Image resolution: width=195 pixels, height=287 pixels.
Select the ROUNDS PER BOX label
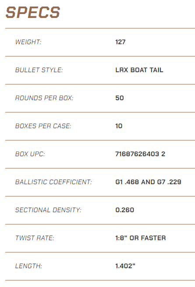tap(44, 98)
